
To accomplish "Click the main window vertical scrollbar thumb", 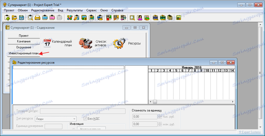I will pos(260,73).
